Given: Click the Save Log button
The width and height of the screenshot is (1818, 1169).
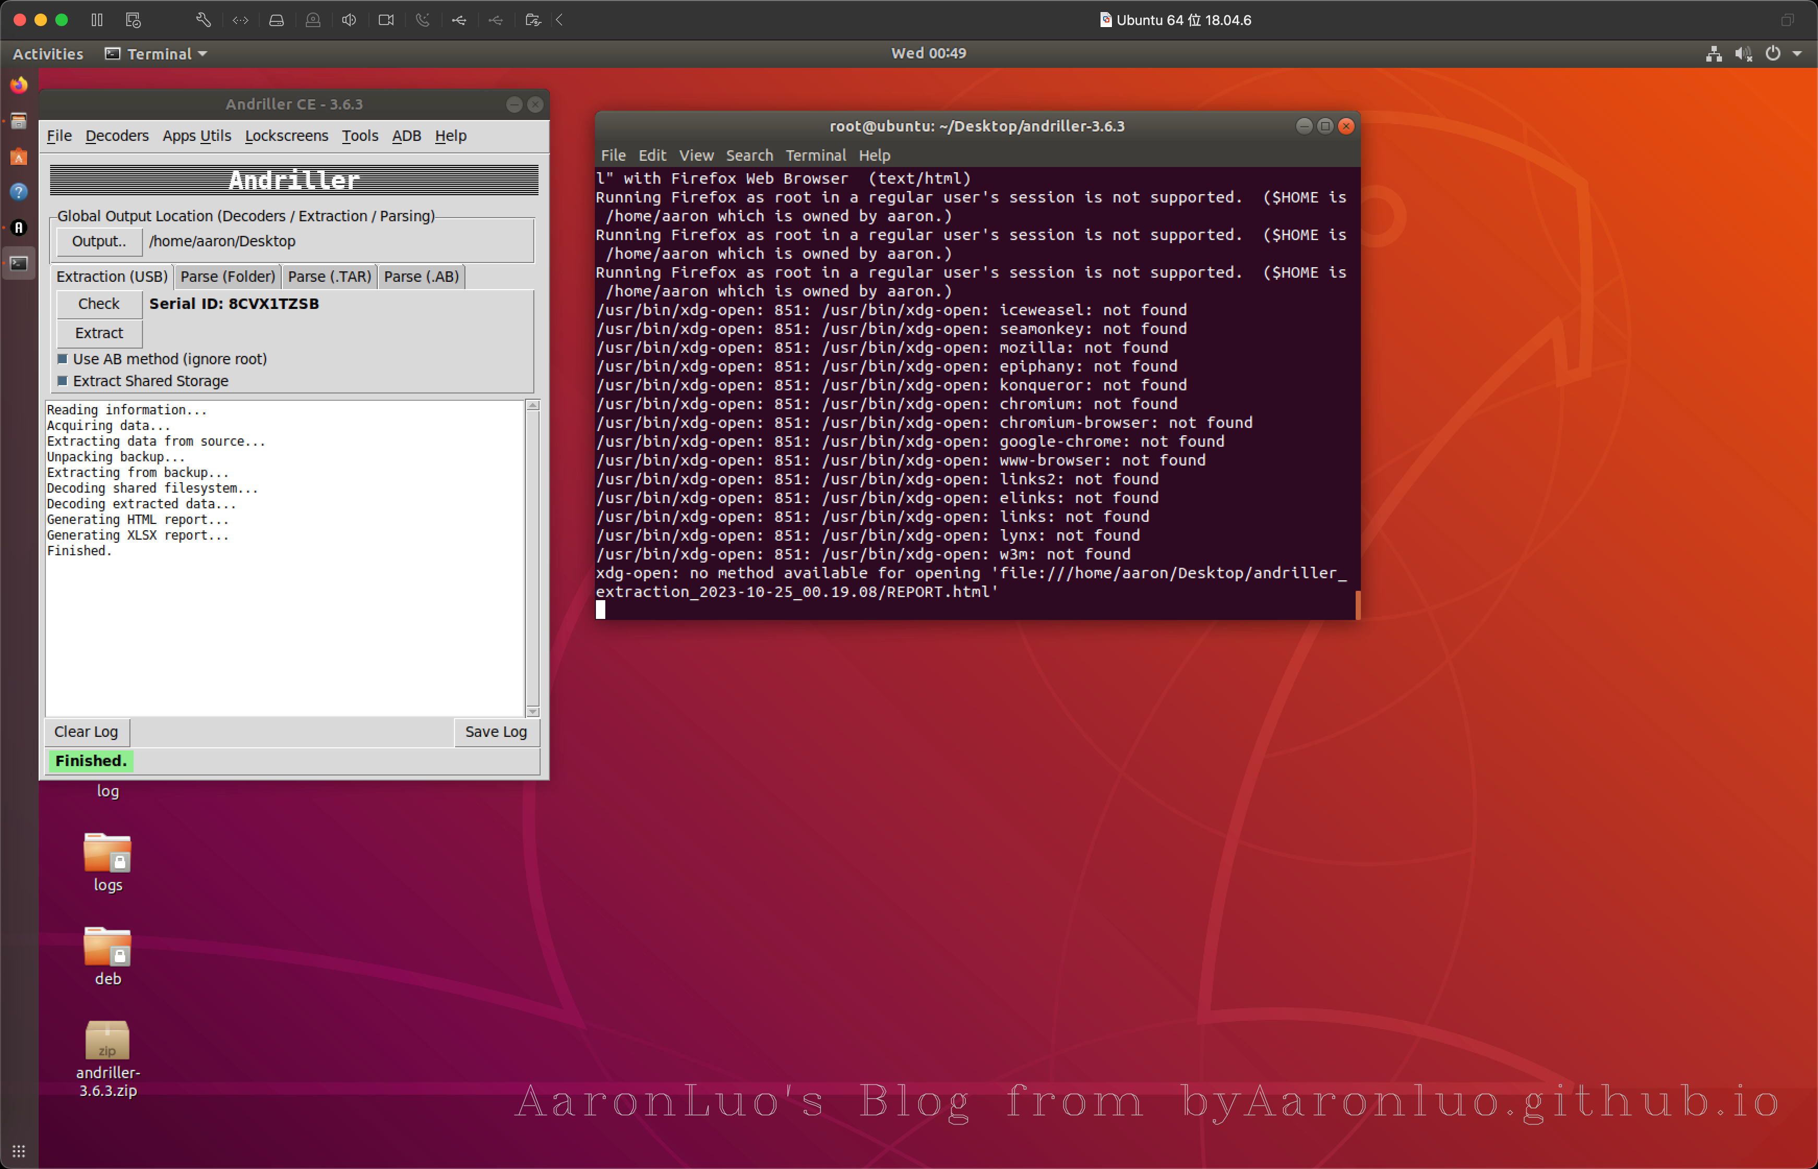Looking at the screenshot, I should pos(496,732).
